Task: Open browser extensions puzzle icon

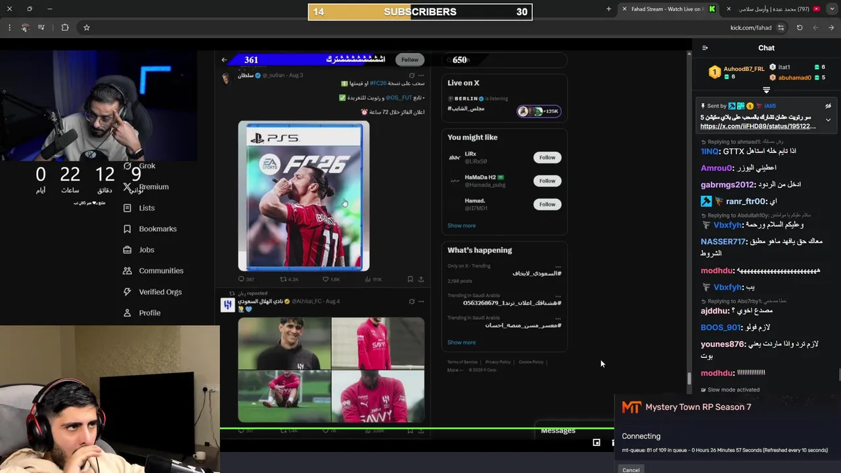Action: point(64,28)
